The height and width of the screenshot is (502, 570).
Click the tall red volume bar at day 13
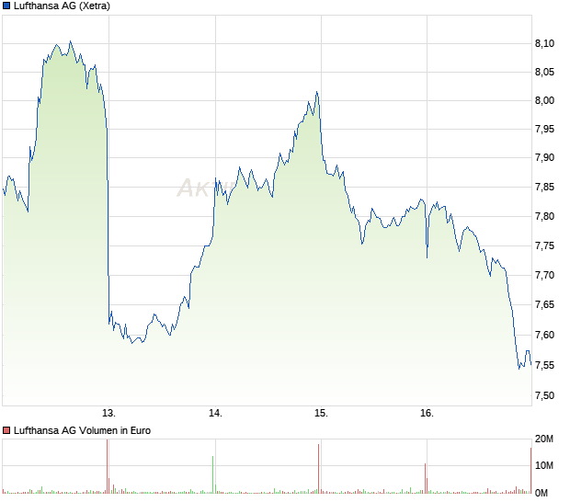click(x=108, y=466)
